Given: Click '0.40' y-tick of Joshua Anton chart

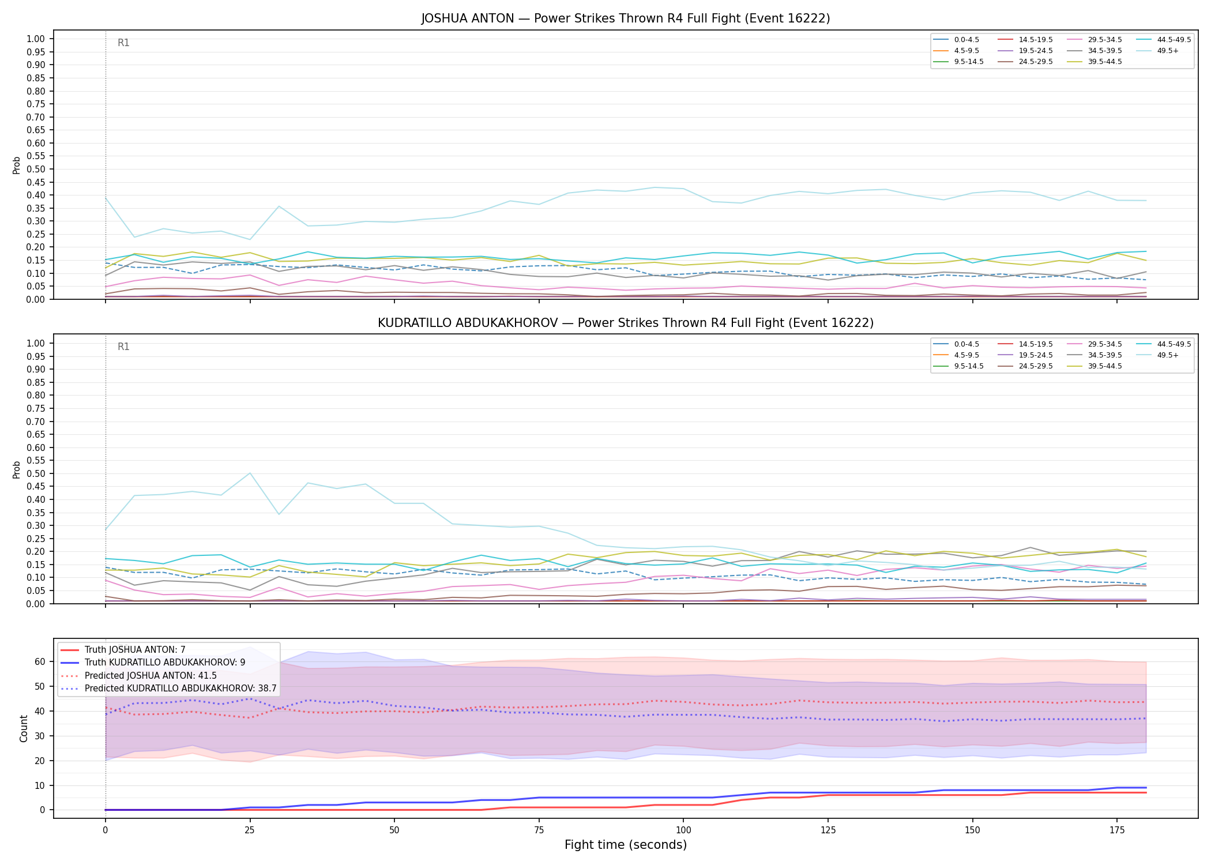Looking at the screenshot, I should 36,195.
